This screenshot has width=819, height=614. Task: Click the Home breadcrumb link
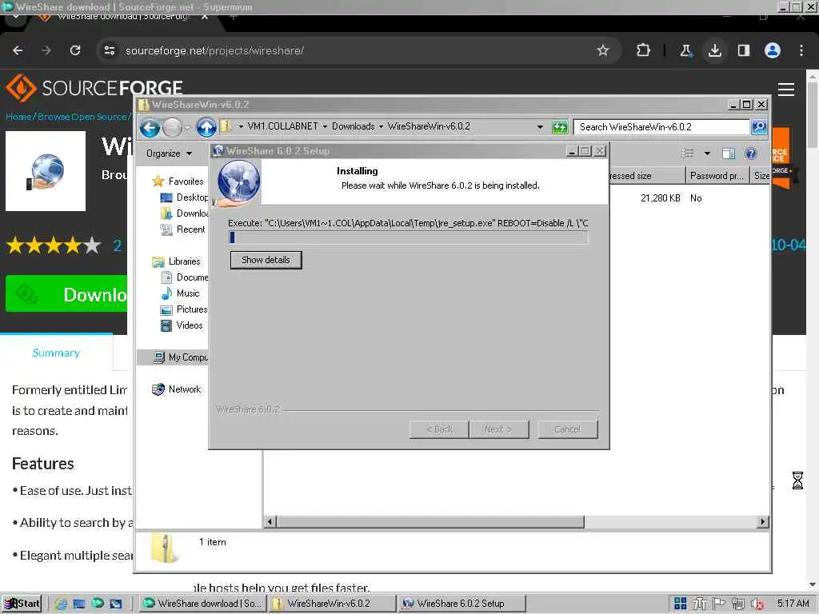coord(19,117)
